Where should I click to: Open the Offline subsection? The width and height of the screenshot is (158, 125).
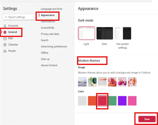click(x=45, y=53)
